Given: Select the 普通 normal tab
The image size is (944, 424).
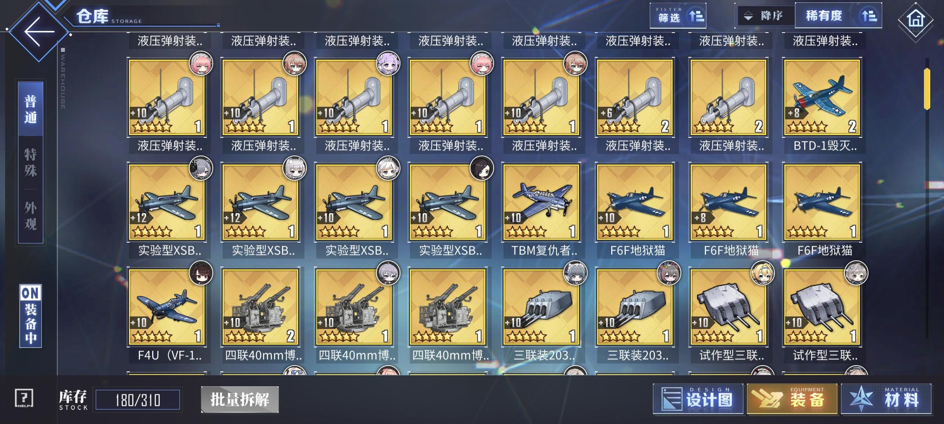Looking at the screenshot, I should coord(31,109).
